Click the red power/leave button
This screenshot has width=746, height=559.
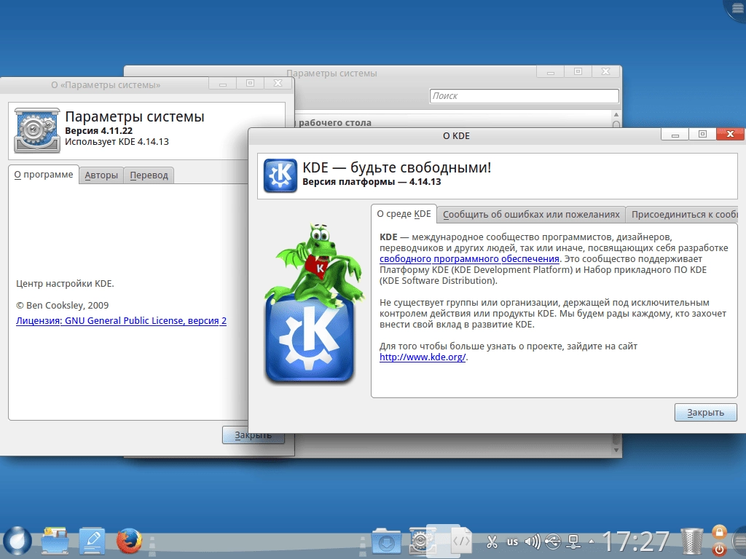pos(719,550)
